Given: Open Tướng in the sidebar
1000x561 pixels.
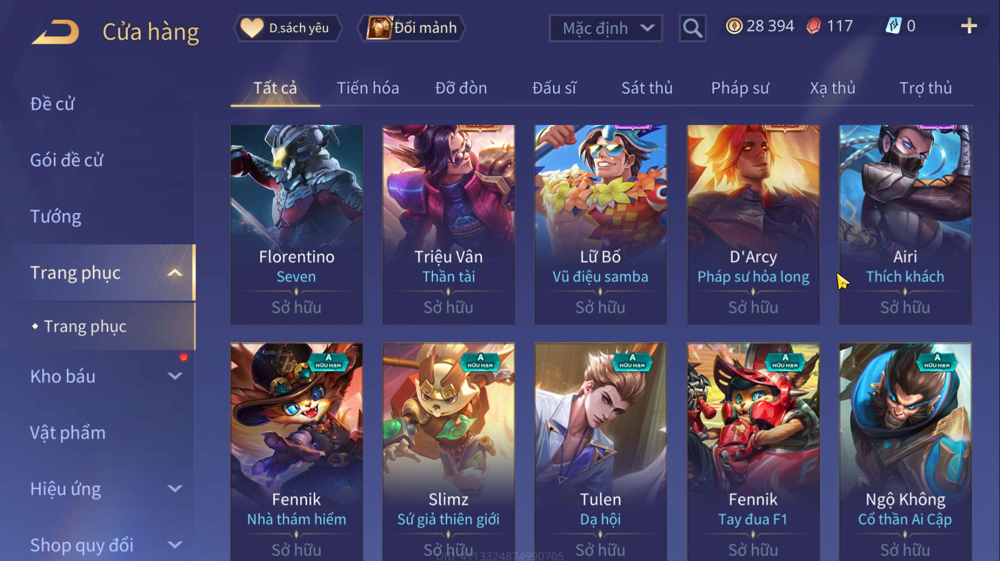Looking at the screenshot, I should tap(55, 217).
